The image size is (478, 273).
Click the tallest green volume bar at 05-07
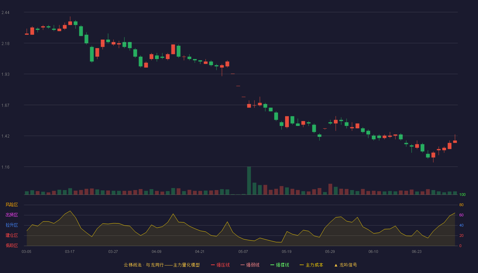click(249, 181)
